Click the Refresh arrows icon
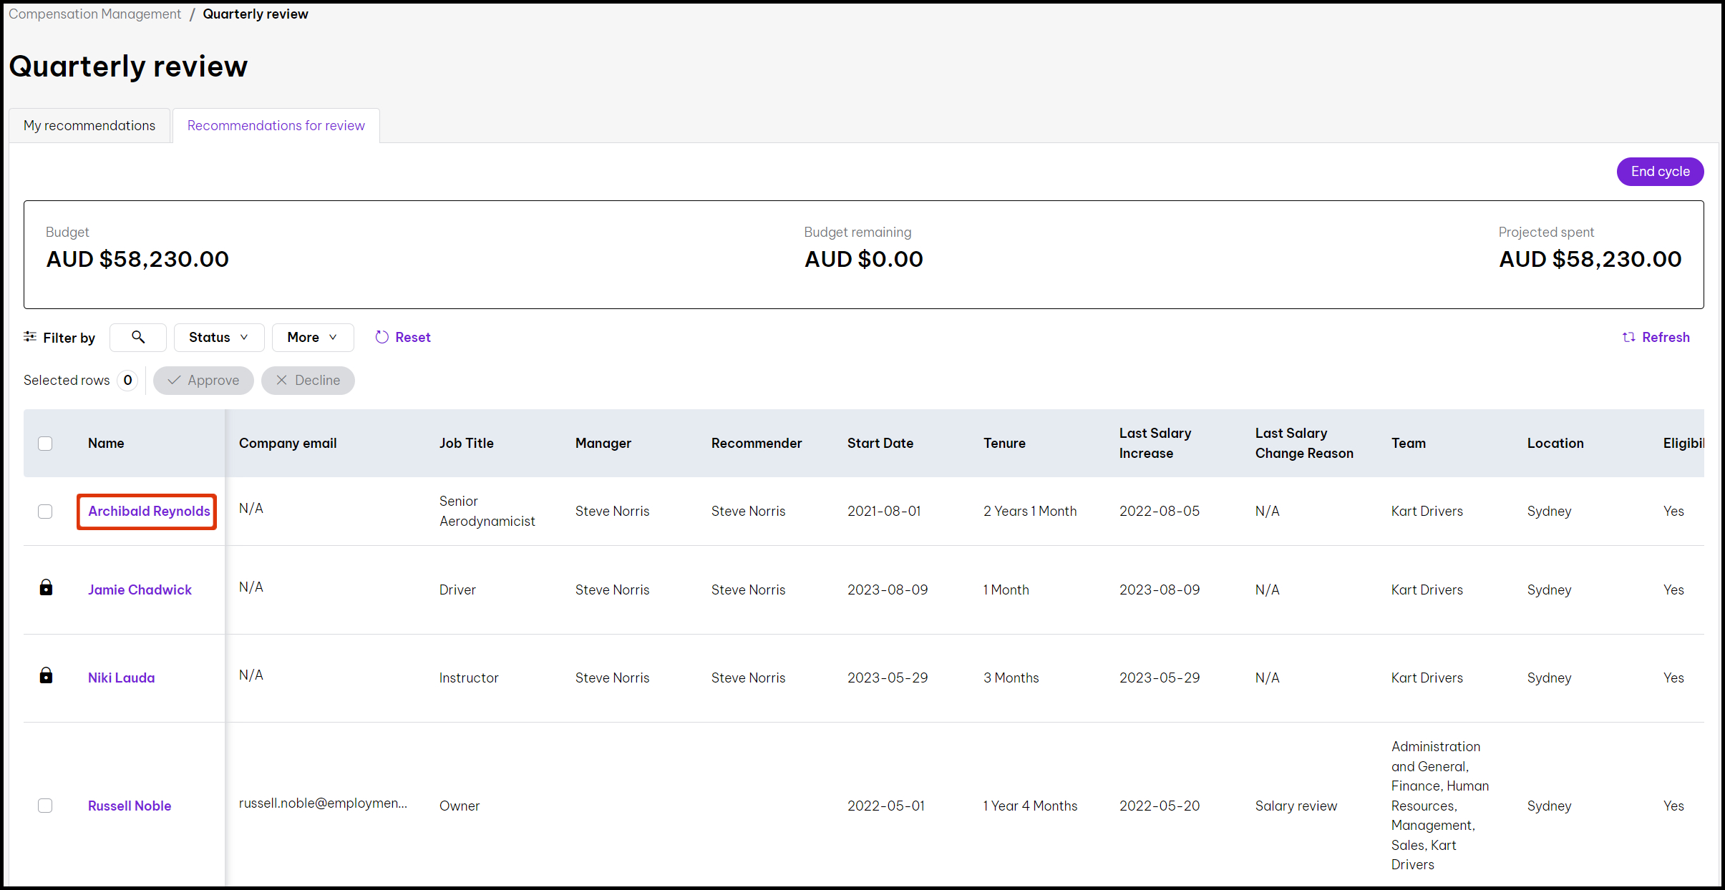The height and width of the screenshot is (890, 1725). (1629, 337)
